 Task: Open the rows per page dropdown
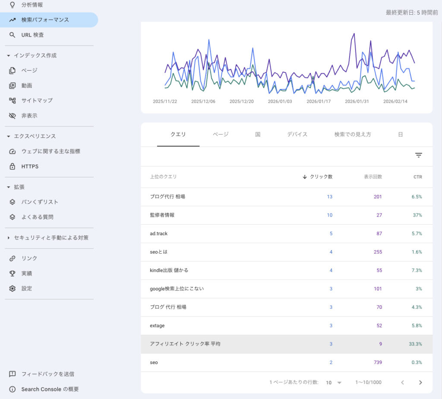pos(335,382)
